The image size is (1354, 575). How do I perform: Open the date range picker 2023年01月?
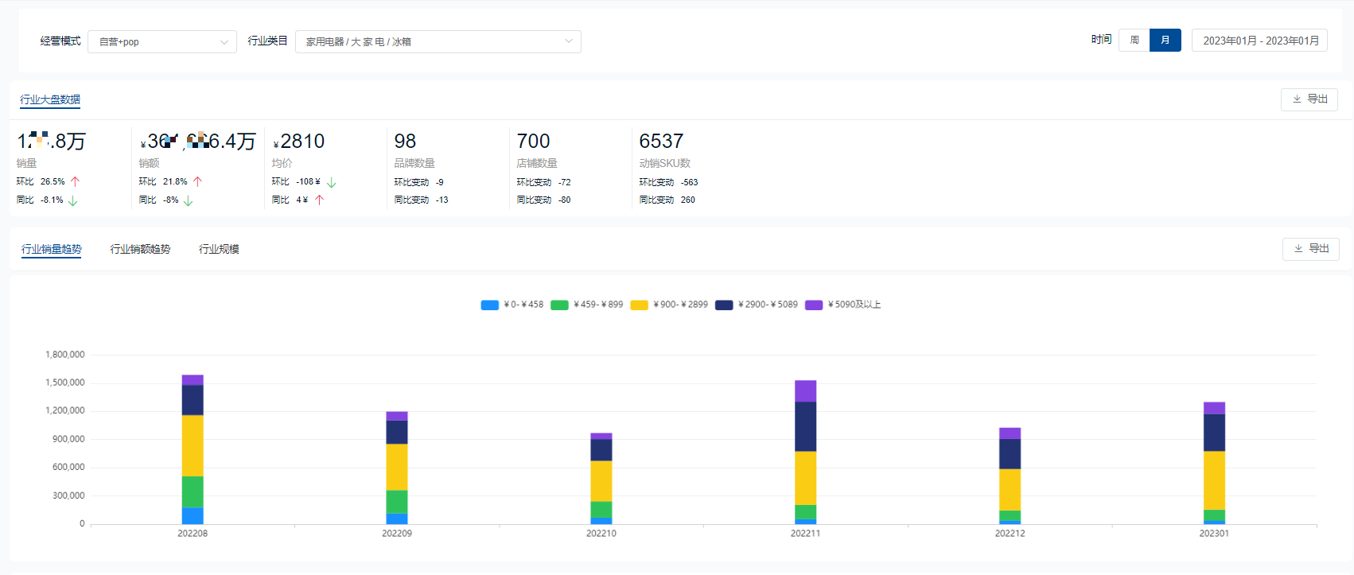[1259, 41]
